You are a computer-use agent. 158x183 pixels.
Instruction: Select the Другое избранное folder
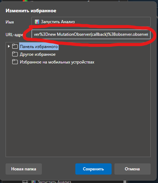[x=38, y=54]
